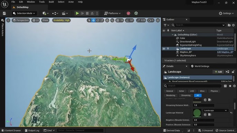
Task: Open the Lit view mode menu
Action: [36, 20]
